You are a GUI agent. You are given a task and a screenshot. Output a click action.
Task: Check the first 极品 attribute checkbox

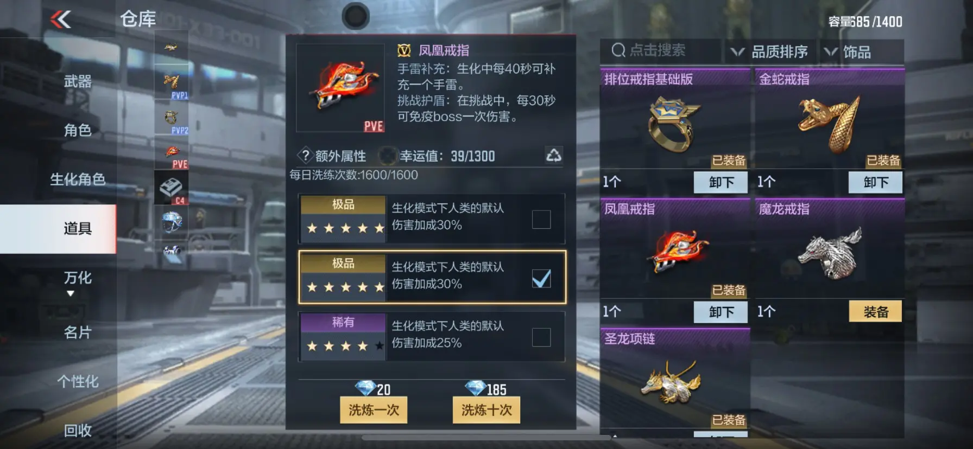click(541, 219)
